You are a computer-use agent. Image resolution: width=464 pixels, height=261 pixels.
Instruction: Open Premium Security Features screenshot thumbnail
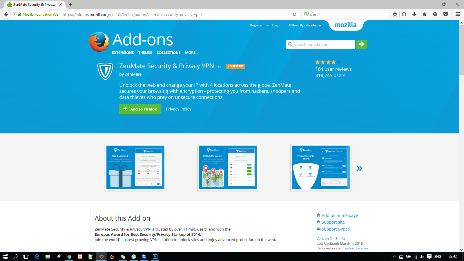pyautogui.click(x=321, y=167)
